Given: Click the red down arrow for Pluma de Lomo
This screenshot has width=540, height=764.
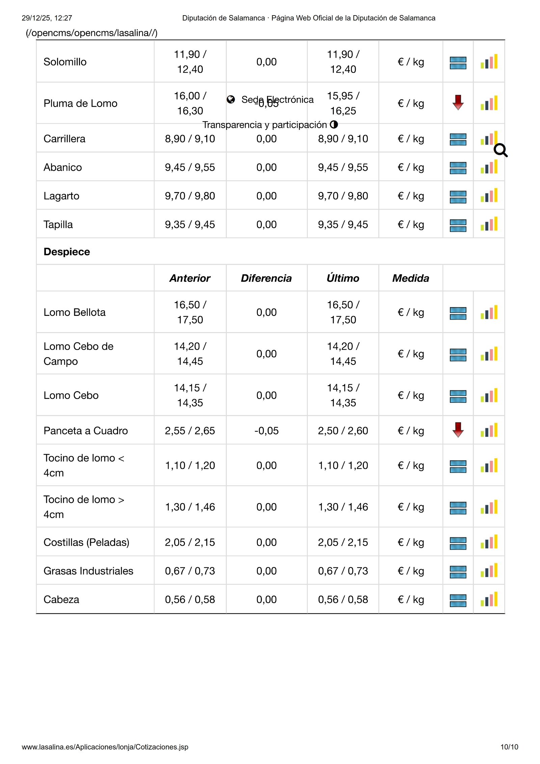Looking at the screenshot, I should pos(458,103).
